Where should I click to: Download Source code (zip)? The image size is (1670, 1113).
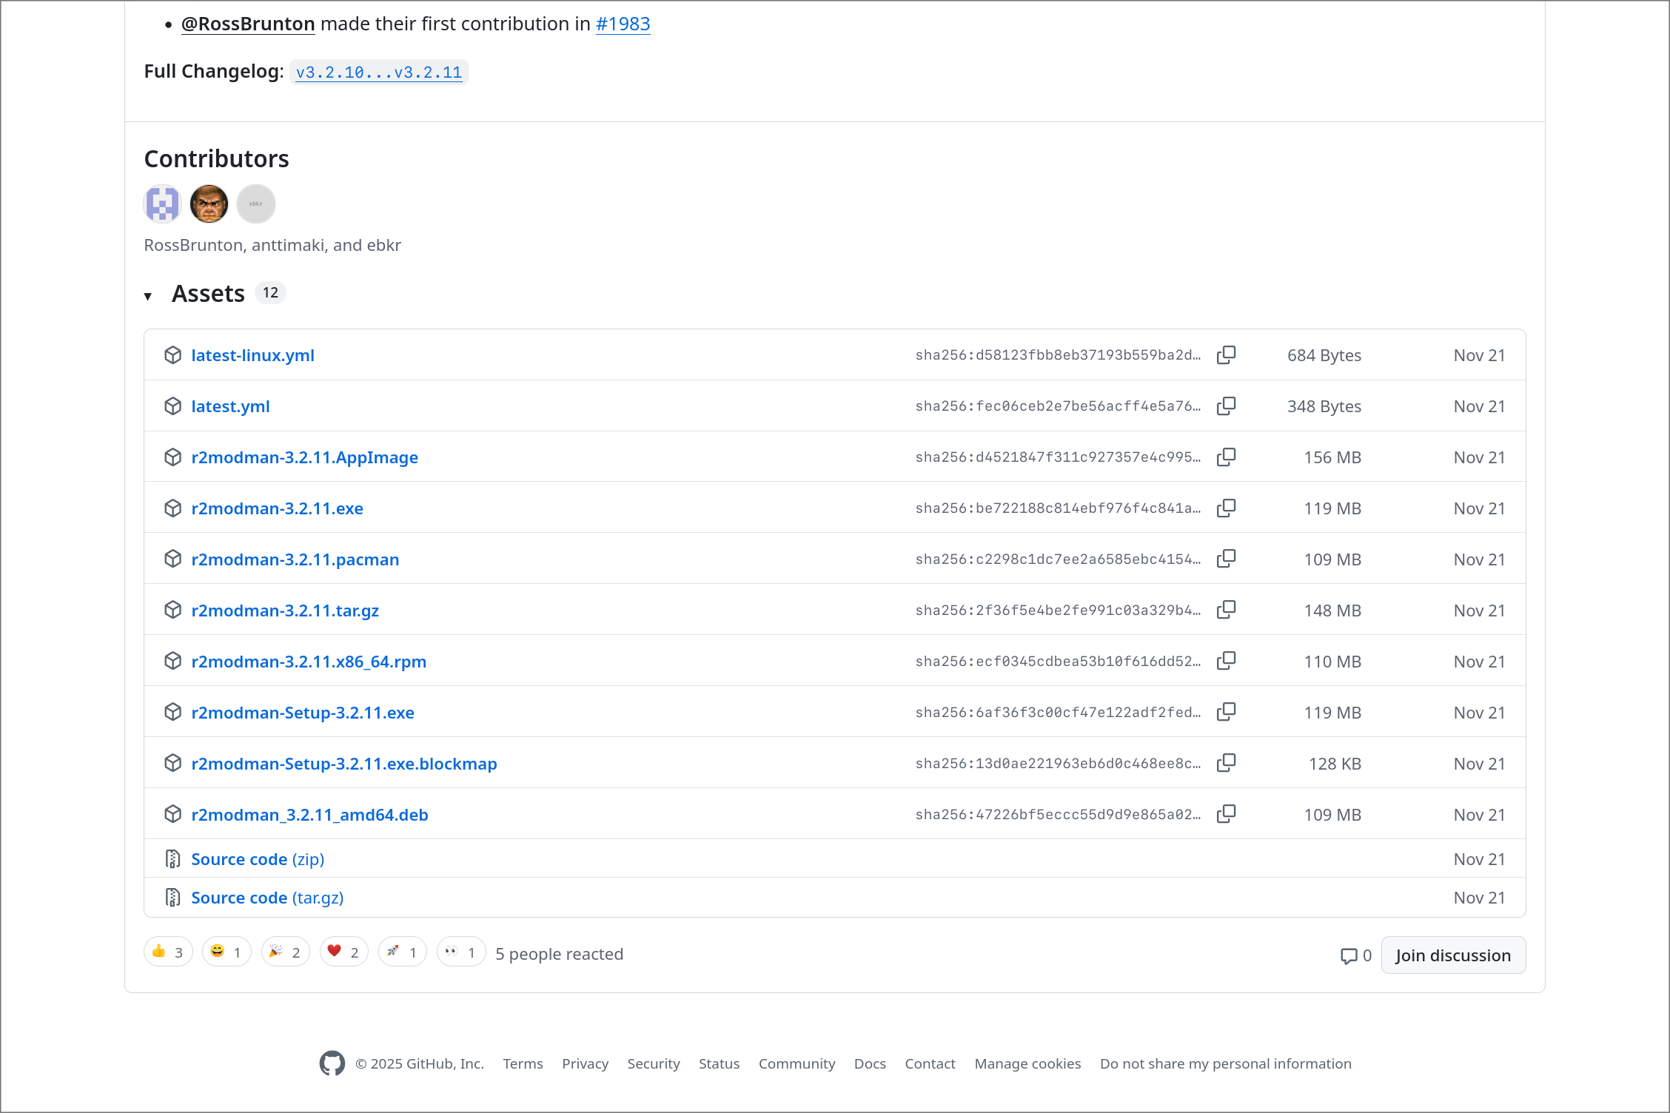pyautogui.click(x=258, y=859)
